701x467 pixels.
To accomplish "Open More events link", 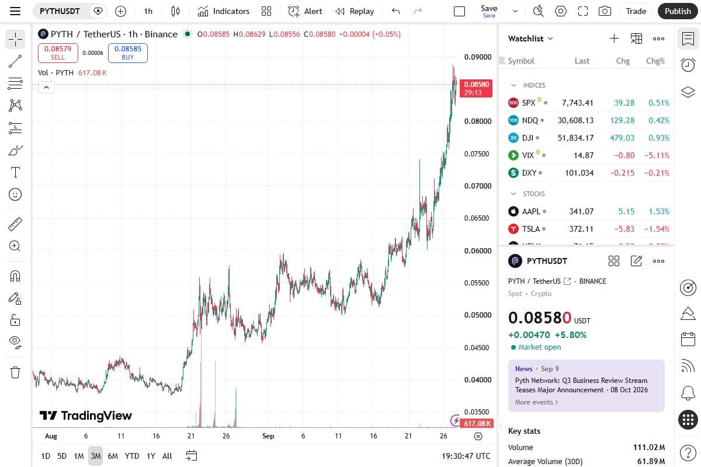I will (x=536, y=402).
